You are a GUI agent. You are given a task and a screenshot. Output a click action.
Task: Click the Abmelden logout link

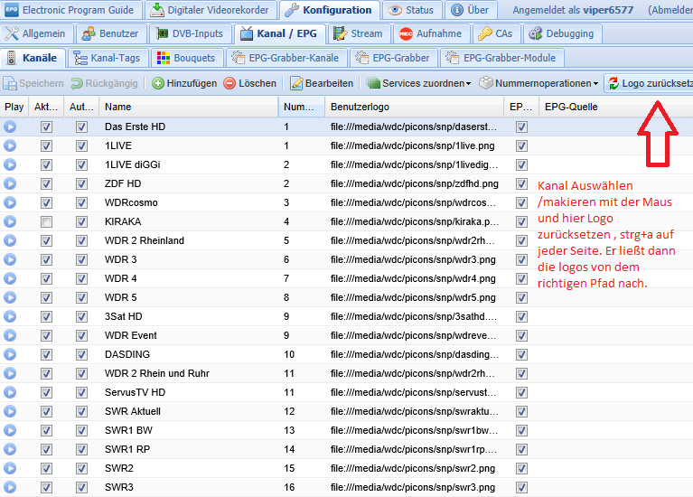click(671, 10)
